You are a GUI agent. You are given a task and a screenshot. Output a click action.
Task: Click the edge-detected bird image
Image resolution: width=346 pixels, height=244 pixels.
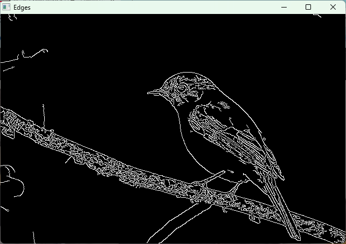[x=173, y=128]
